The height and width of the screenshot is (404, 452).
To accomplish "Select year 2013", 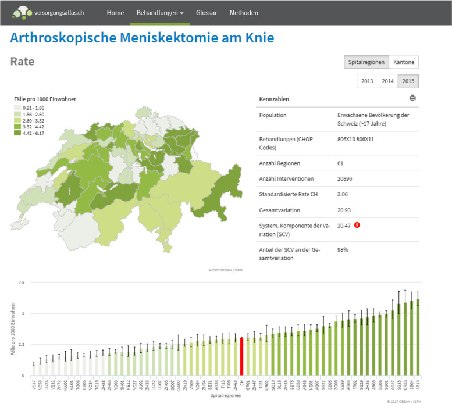I will click(x=367, y=81).
